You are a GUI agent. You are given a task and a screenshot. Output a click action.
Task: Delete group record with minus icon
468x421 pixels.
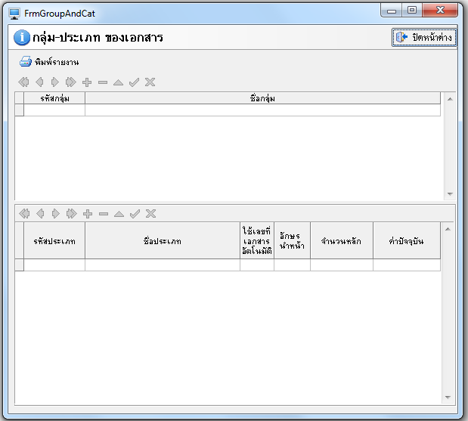pos(103,82)
